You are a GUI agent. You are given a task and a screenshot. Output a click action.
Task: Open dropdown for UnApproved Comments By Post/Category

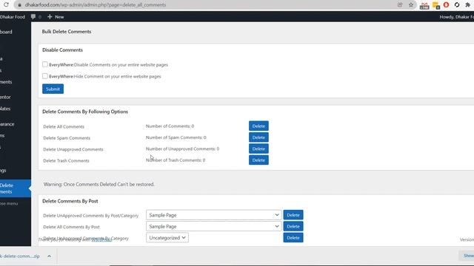[214, 215]
